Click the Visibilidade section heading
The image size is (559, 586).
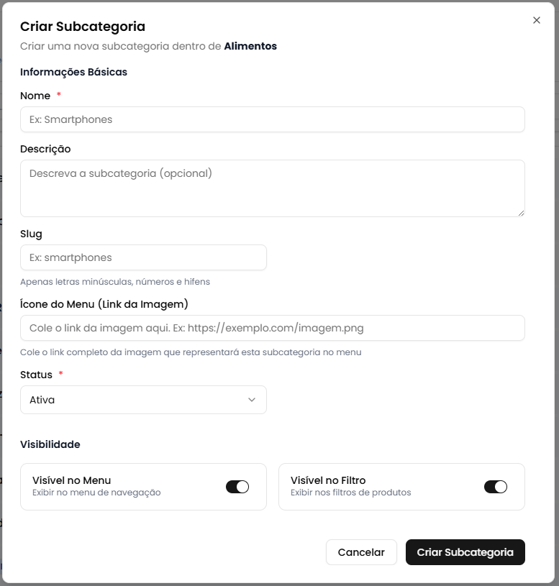(x=50, y=444)
